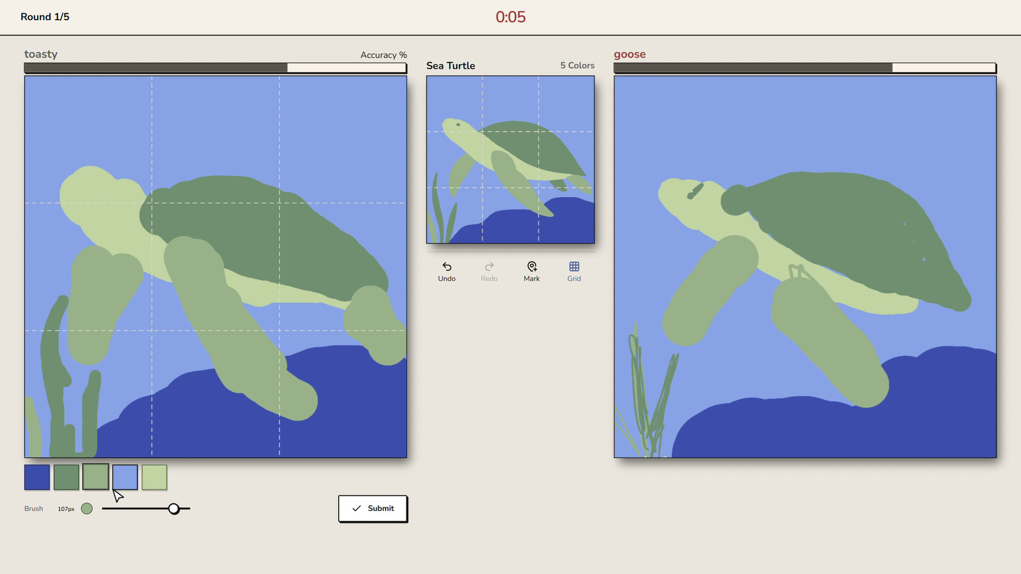Screen dimensions: 1021x574
Task: Click on toasty's drawing canvas
Action: point(215,267)
